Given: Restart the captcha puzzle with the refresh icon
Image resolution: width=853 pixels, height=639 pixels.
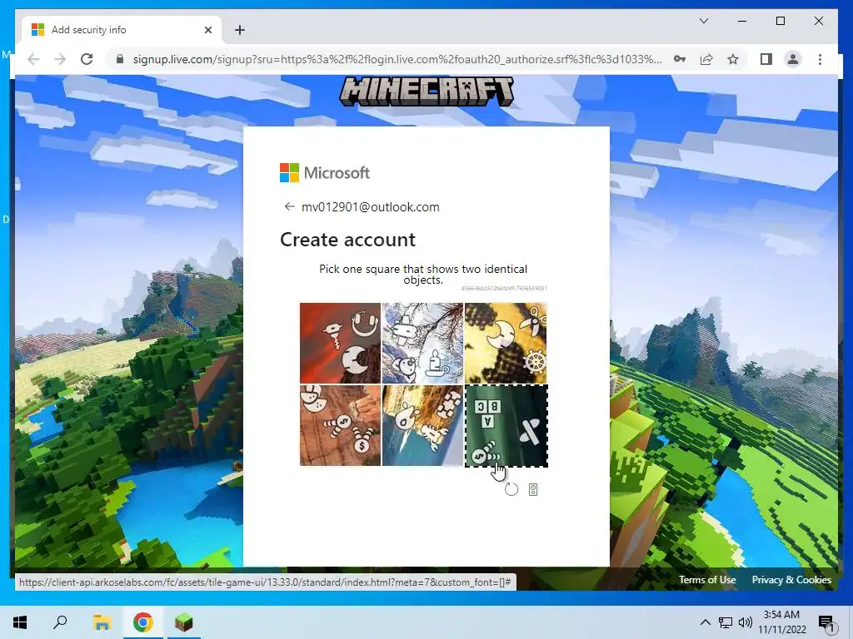Looking at the screenshot, I should [x=511, y=489].
